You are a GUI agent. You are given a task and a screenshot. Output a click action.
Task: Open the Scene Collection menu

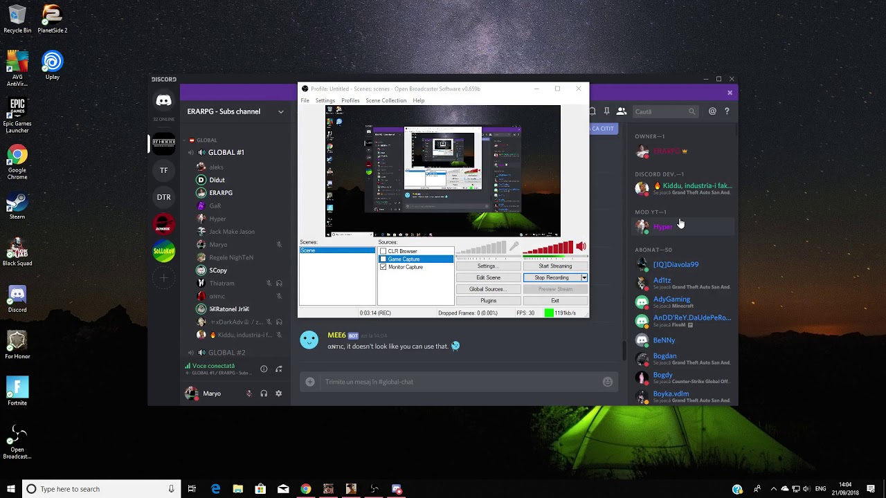(386, 100)
